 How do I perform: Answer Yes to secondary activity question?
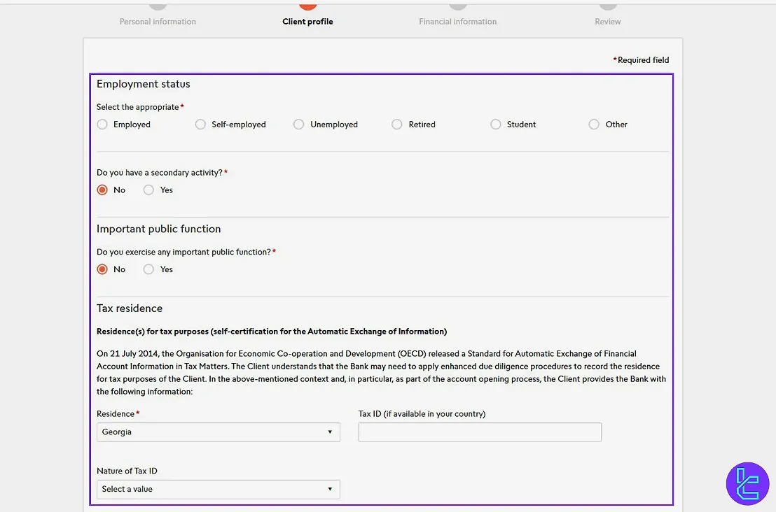pos(148,190)
